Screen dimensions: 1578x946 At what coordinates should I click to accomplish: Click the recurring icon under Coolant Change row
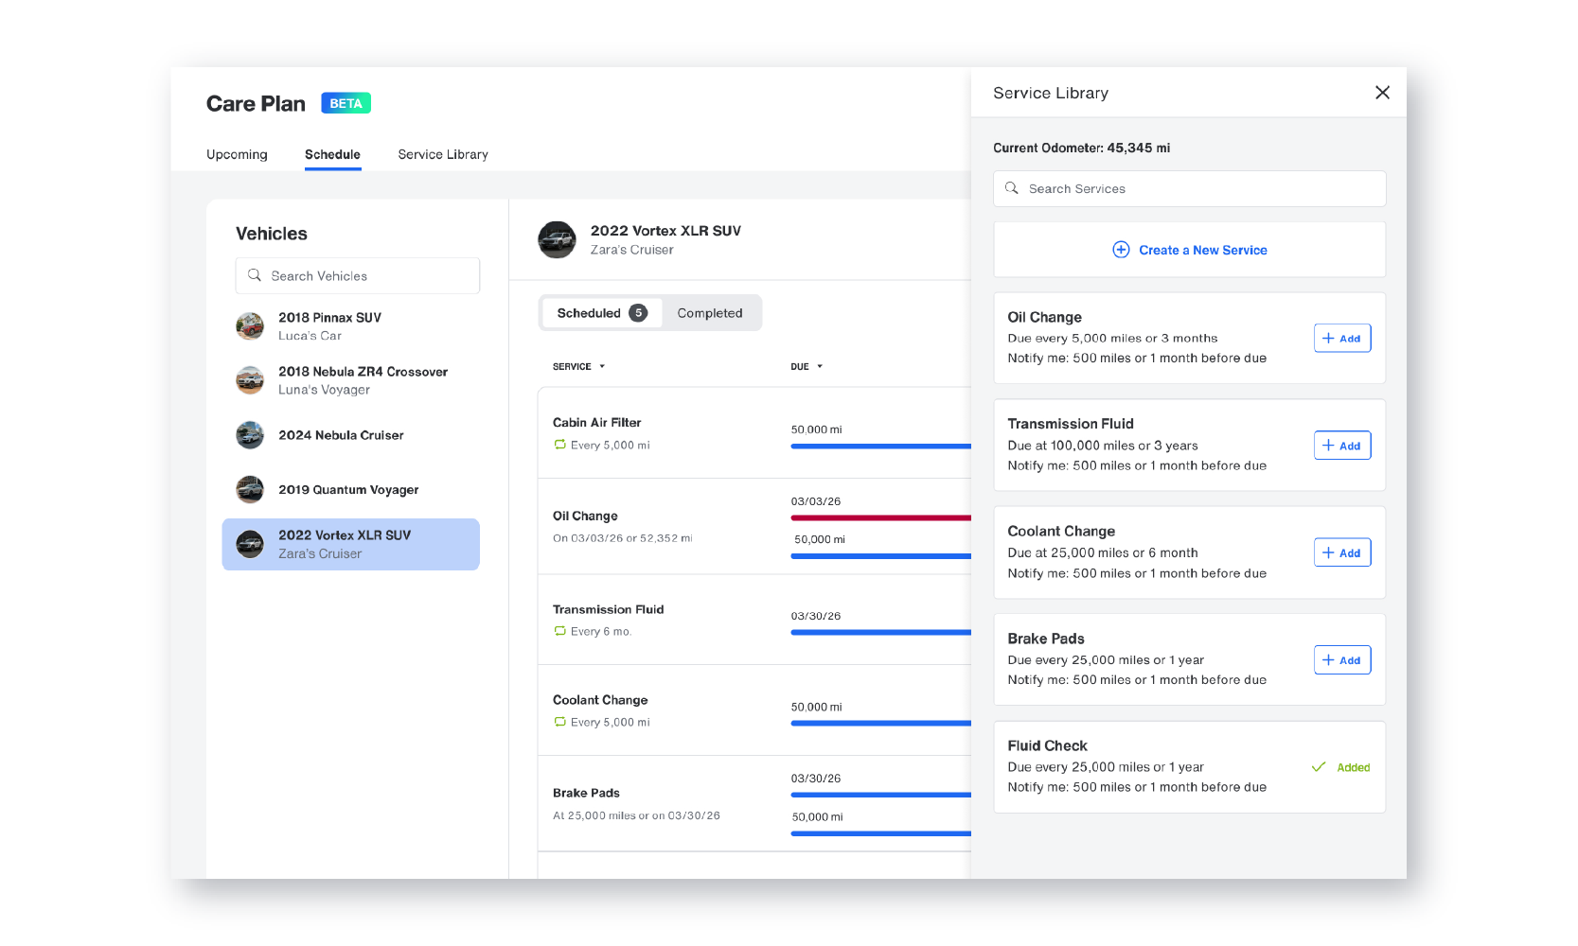point(559,722)
